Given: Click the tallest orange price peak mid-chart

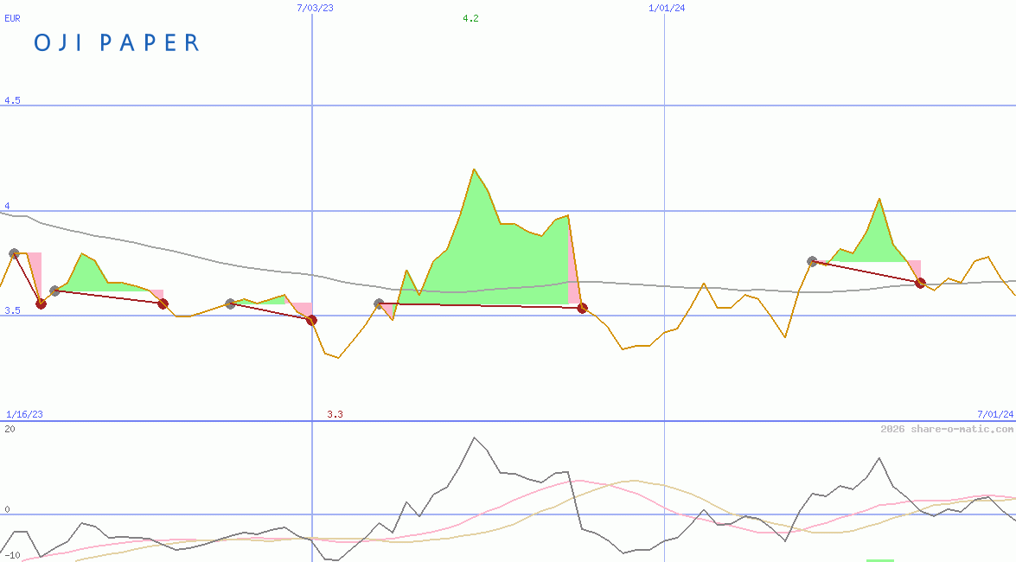Looking at the screenshot, I should [473, 169].
